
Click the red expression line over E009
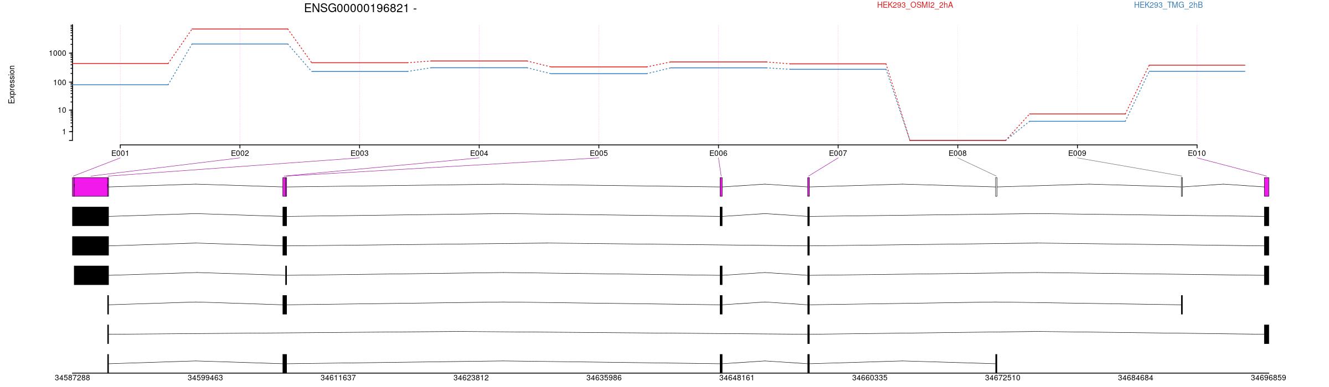pyautogui.click(x=1077, y=114)
